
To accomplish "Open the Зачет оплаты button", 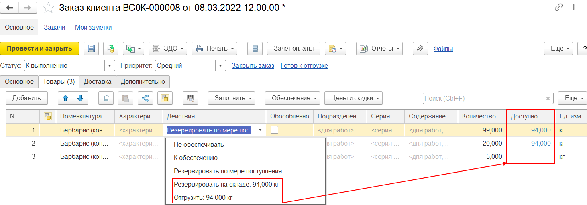I will [x=293, y=49].
